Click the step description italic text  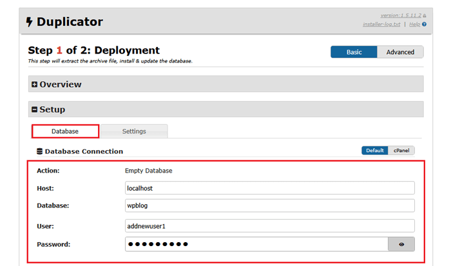pos(110,61)
